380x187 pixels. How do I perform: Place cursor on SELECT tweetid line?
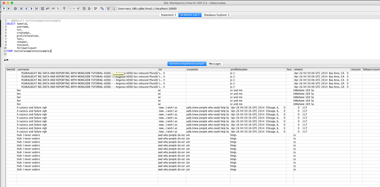point(17,24)
